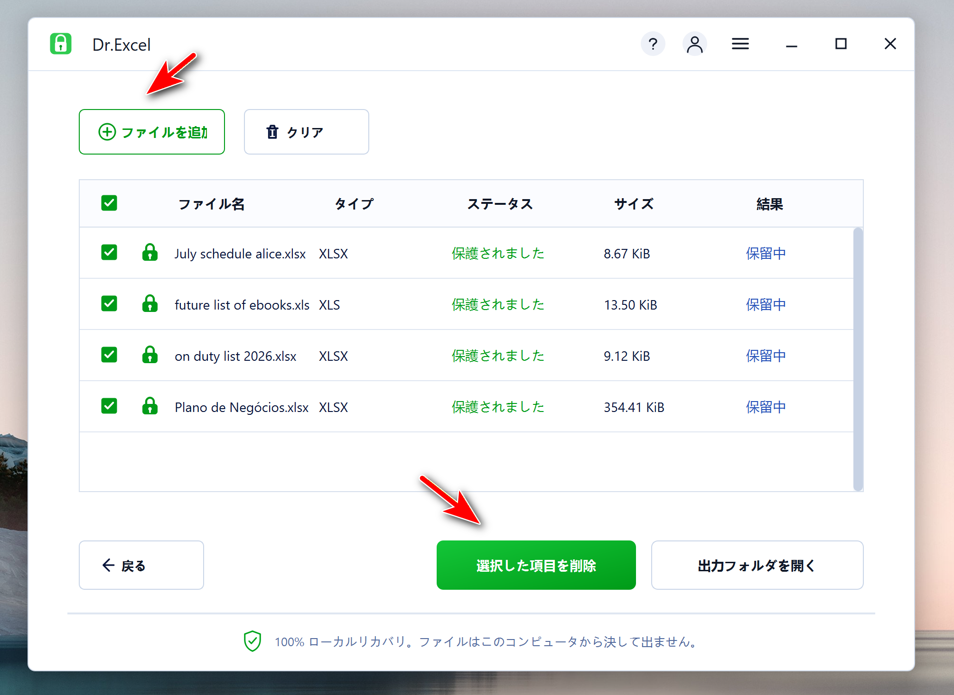Click the 出力フォルダを開く button

coord(757,565)
